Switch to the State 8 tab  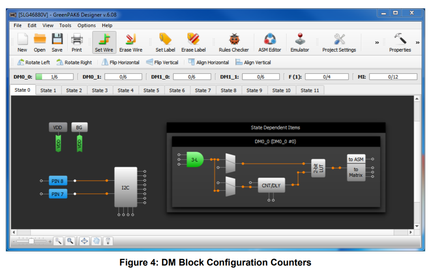pyautogui.click(x=228, y=90)
